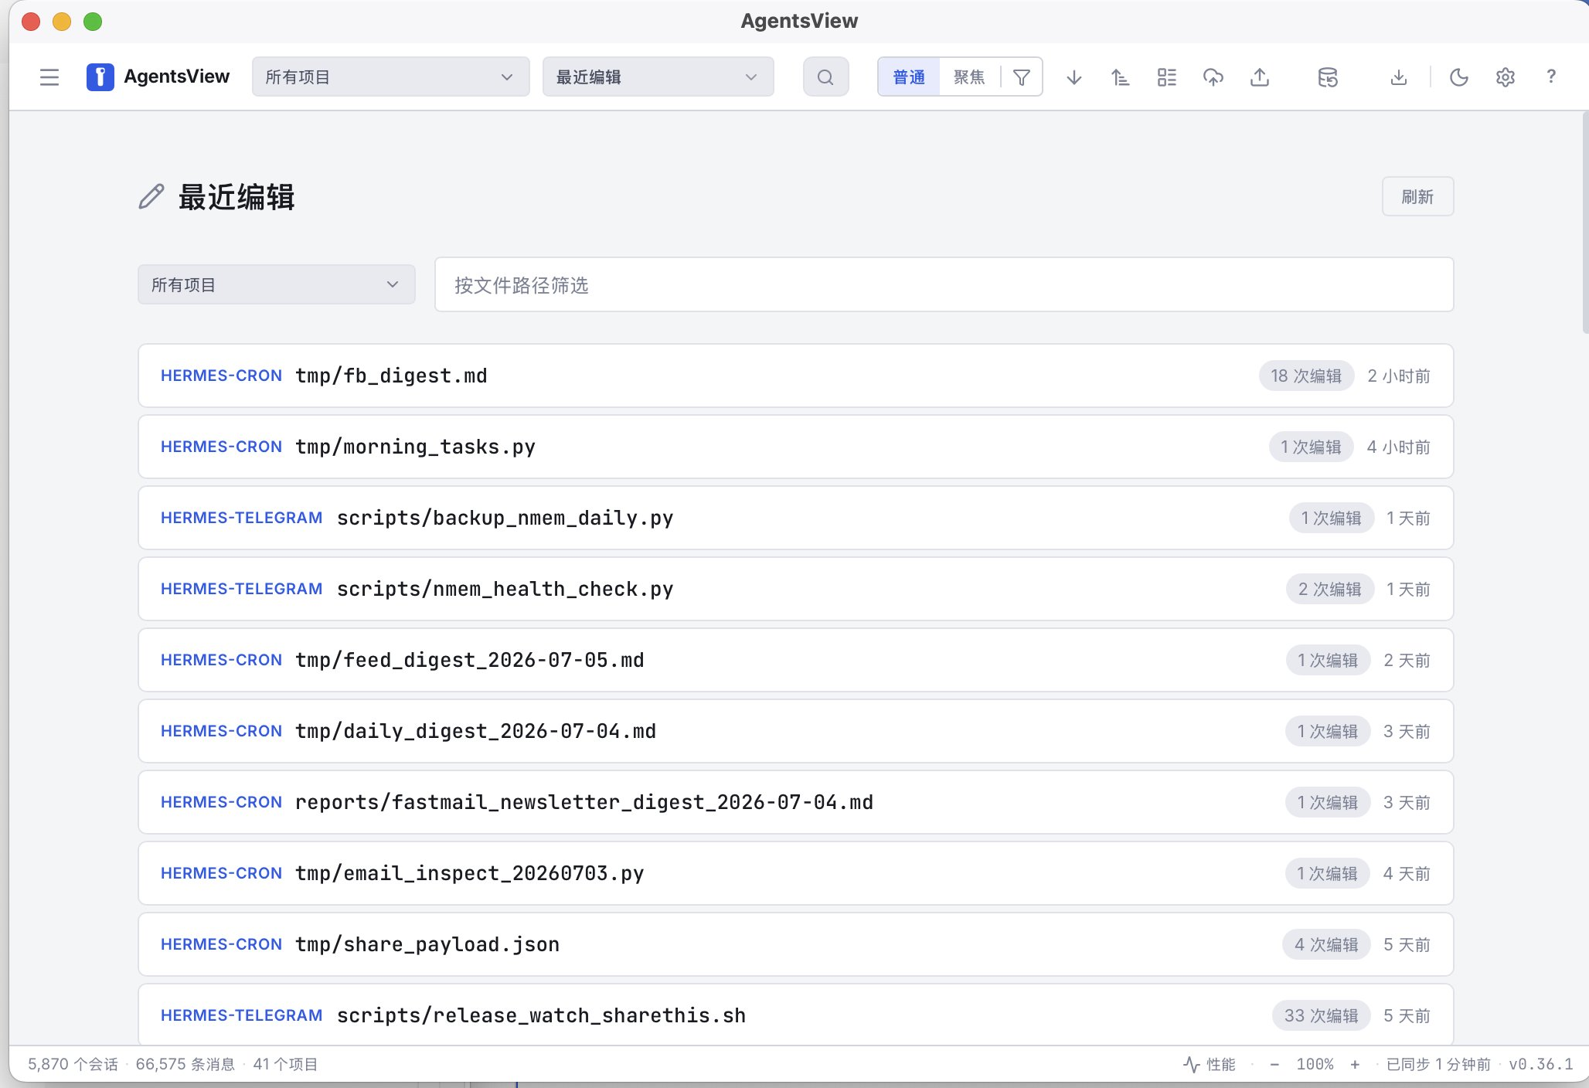Image resolution: width=1589 pixels, height=1088 pixels.
Task: Click the sort ascending lines icon
Action: [x=1120, y=77]
